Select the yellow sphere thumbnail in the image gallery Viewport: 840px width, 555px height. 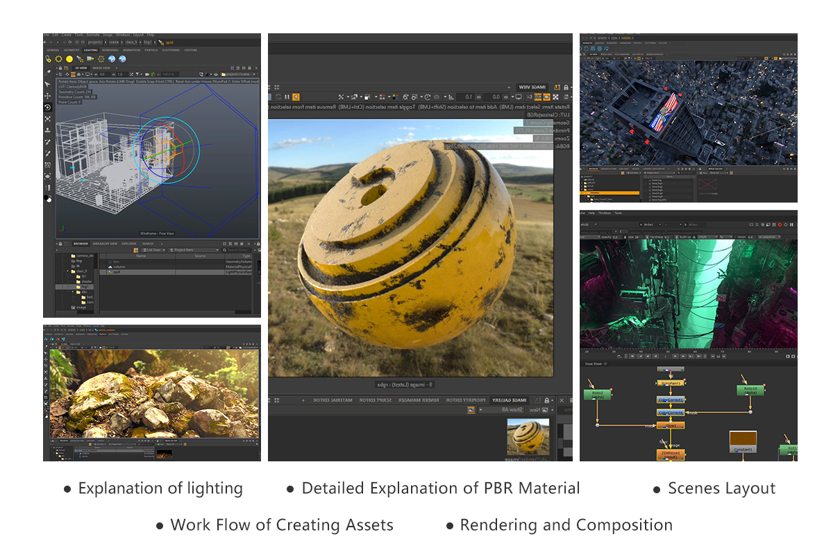pyautogui.click(x=528, y=435)
